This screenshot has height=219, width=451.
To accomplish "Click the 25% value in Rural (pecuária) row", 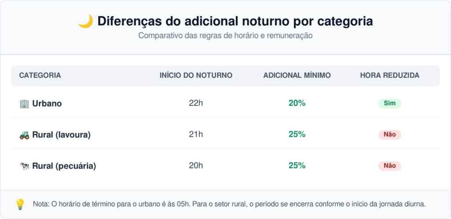I will pyautogui.click(x=297, y=166).
